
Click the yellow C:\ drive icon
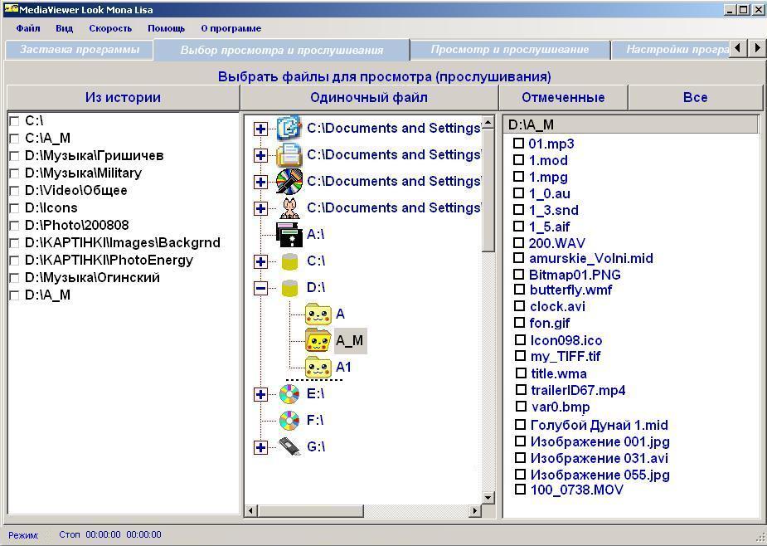coord(289,261)
